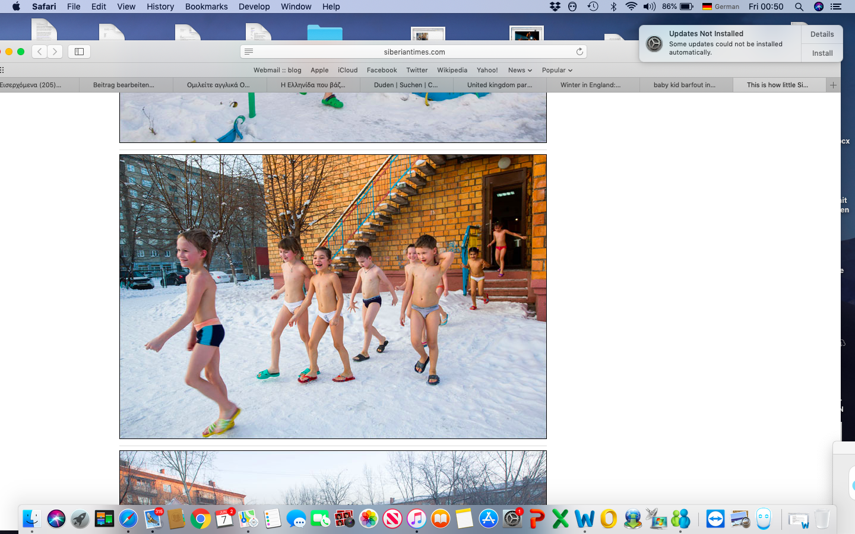Expand the Popular bookmarks dropdown
The image size is (855, 534).
tap(557, 70)
